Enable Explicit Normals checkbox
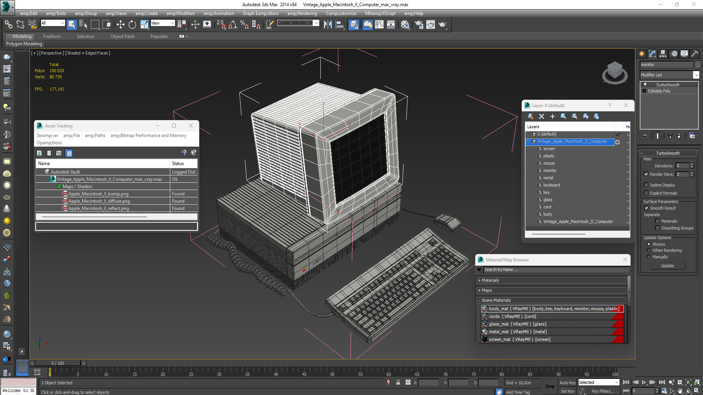This screenshot has height=395, width=703. (x=646, y=193)
